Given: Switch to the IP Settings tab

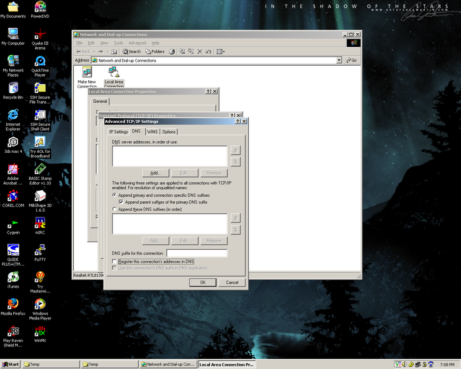Looking at the screenshot, I should [x=119, y=132].
